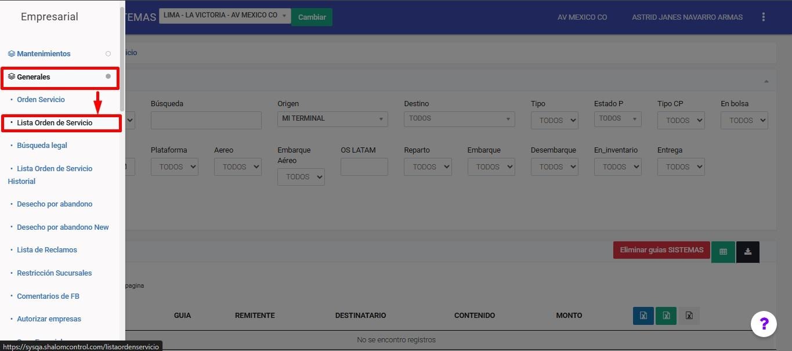Click the Búsqueda text input field
This screenshot has height=351, width=792.
point(206,121)
